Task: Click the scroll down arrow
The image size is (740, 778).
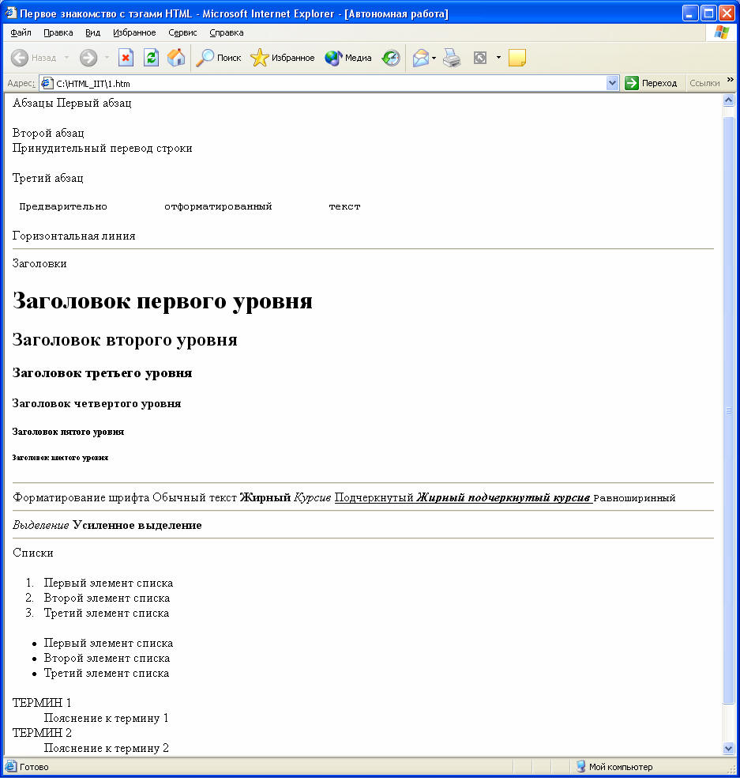Action: point(729,748)
